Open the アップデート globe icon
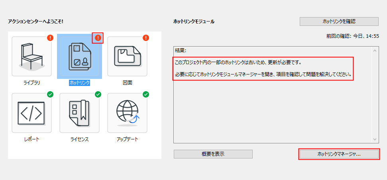387x180 pixels. (x=128, y=113)
